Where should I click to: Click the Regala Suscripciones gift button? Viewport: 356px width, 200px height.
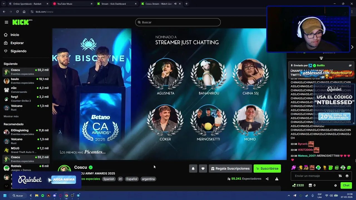tap(230, 169)
